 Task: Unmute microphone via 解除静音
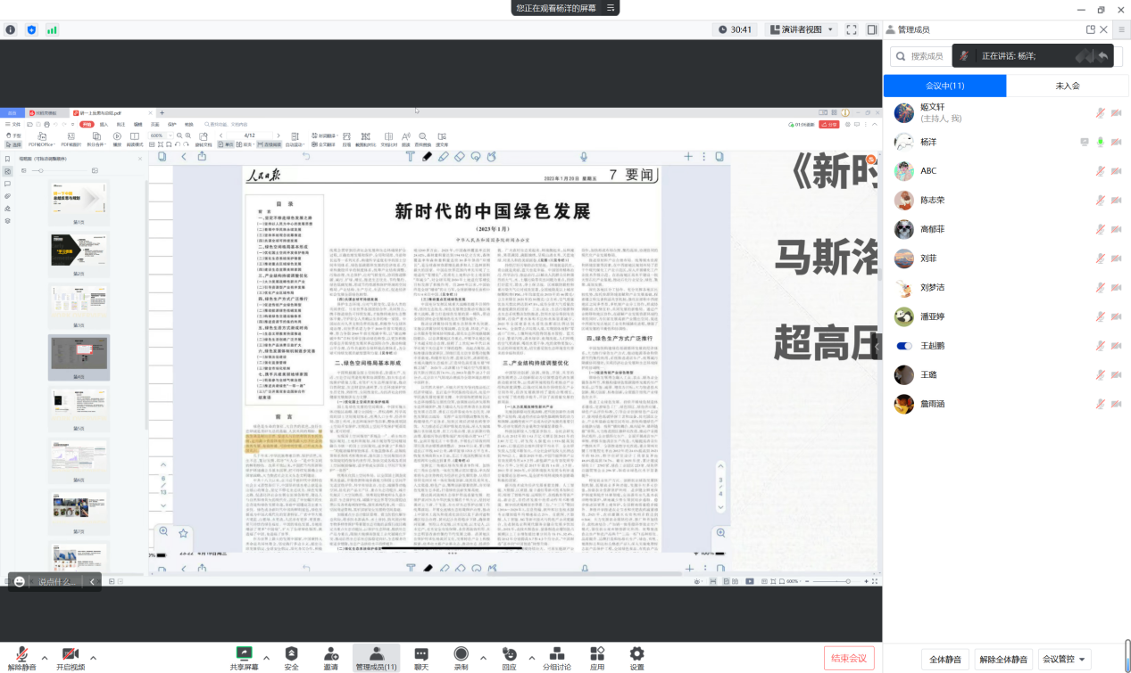pos(20,658)
